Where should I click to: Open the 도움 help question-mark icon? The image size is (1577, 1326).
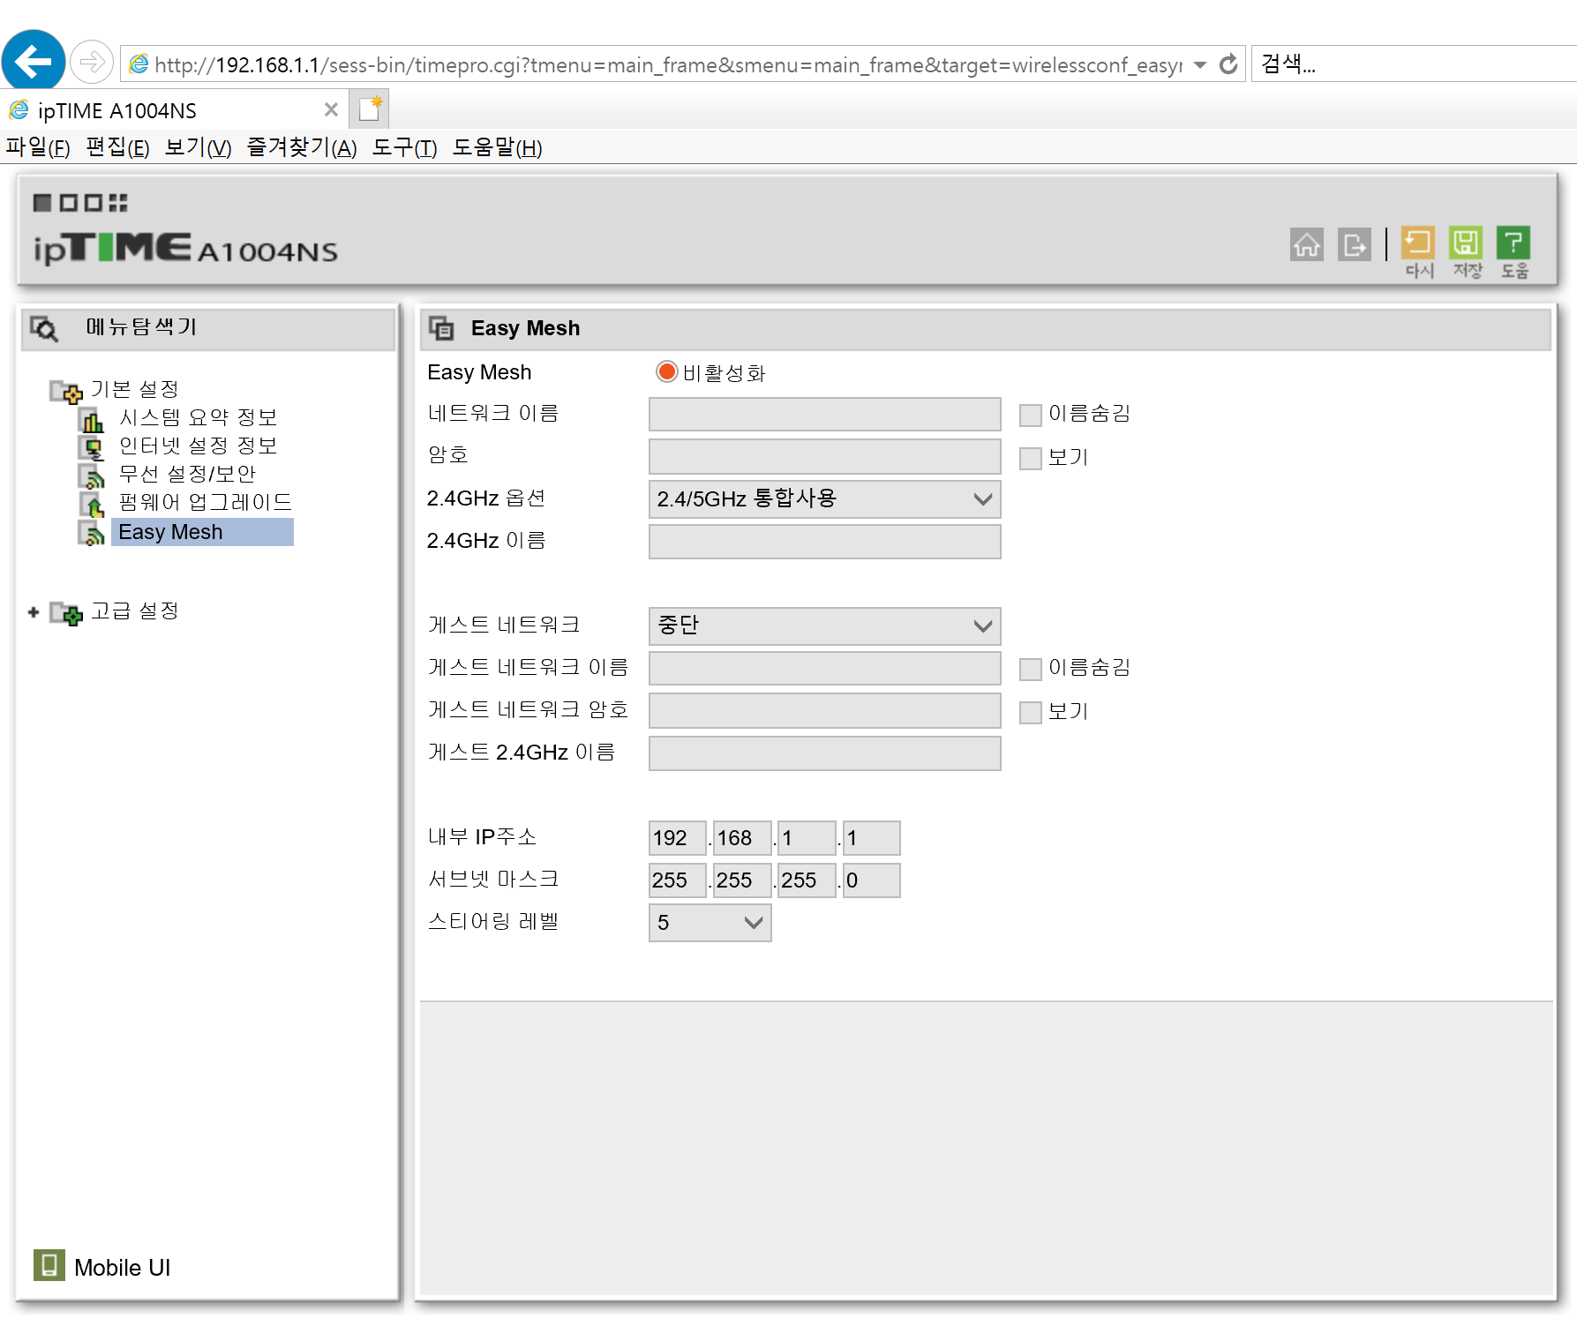[1513, 243]
